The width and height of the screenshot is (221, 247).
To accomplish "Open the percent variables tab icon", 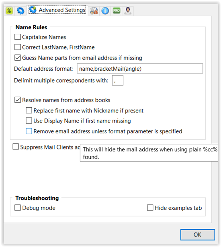I will (x=9, y=11).
